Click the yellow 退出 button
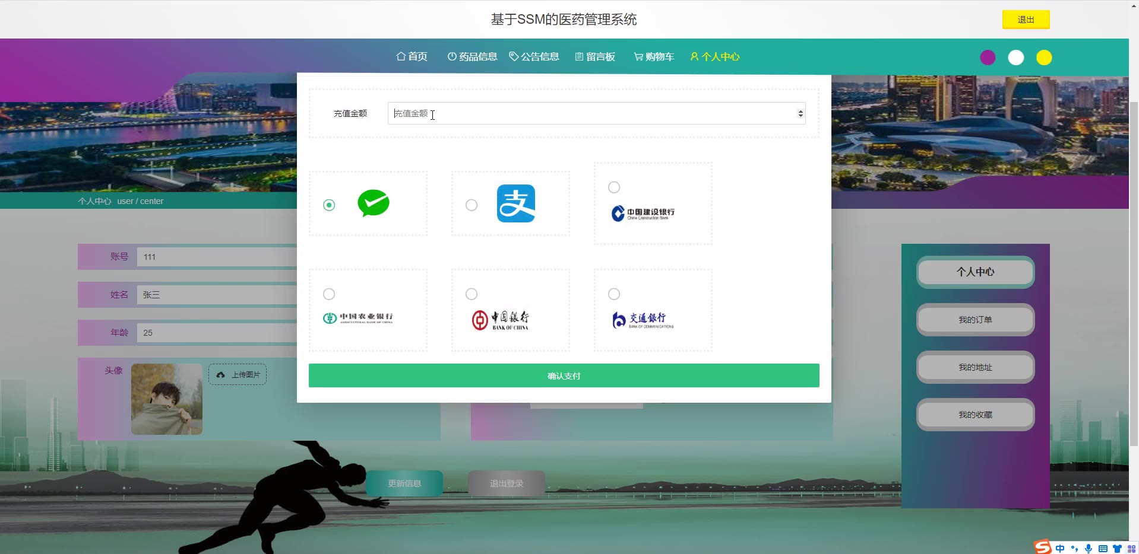The image size is (1139, 554). click(x=1026, y=20)
